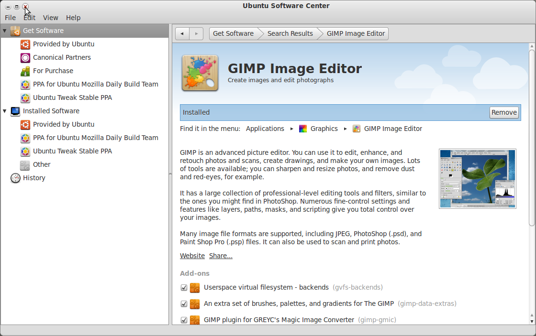The height and width of the screenshot is (336, 536).
Task: Click the Installed Software monitor icon
Action: tap(15, 111)
